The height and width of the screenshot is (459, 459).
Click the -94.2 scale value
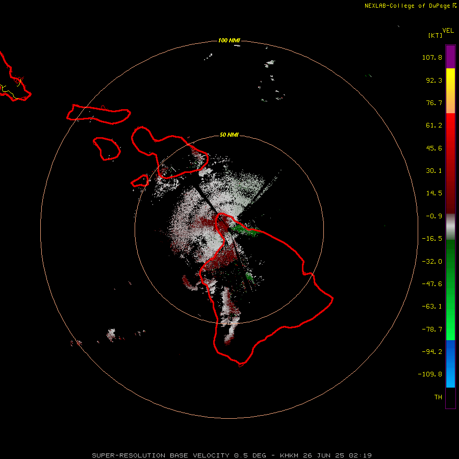click(432, 352)
